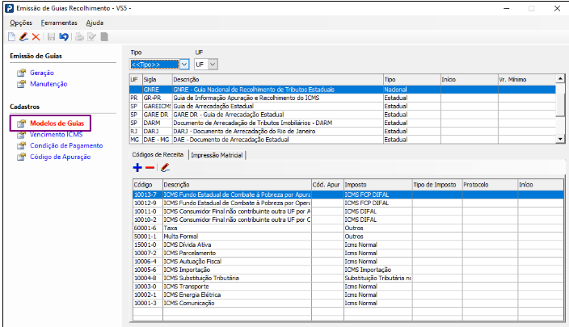Switch to the Impressão Matricial tab

pyautogui.click(x=217, y=155)
